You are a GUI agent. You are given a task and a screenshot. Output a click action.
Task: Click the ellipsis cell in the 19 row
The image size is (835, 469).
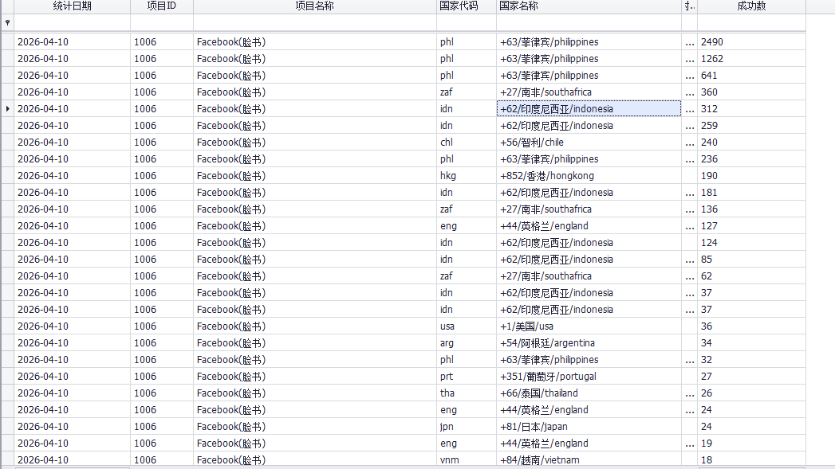[x=690, y=444]
